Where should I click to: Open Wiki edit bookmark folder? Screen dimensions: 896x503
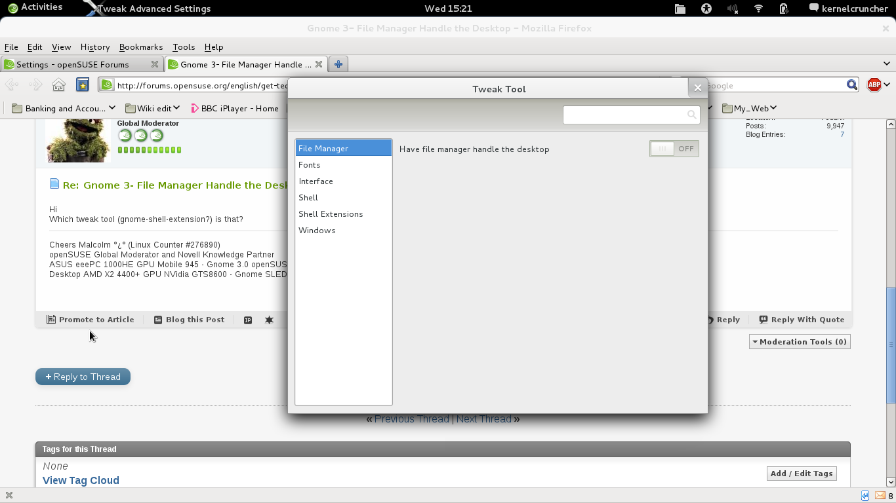tap(153, 108)
